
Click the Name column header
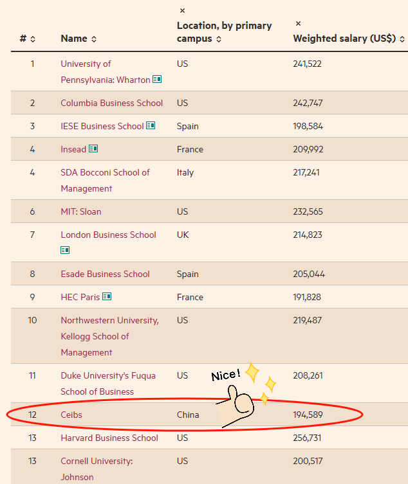click(74, 39)
